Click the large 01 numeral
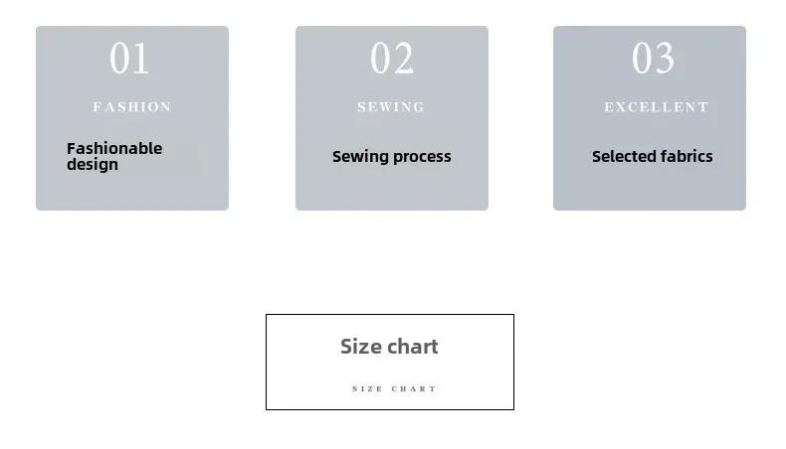The width and height of the screenshot is (786, 449). click(129, 59)
